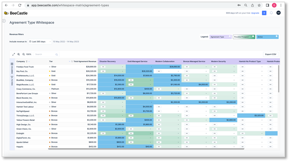Screen dimensions: 290x162
Task: Toggle the dash button in MagicRooster Gold Managed Service cell
Action: tap(131, 84)
